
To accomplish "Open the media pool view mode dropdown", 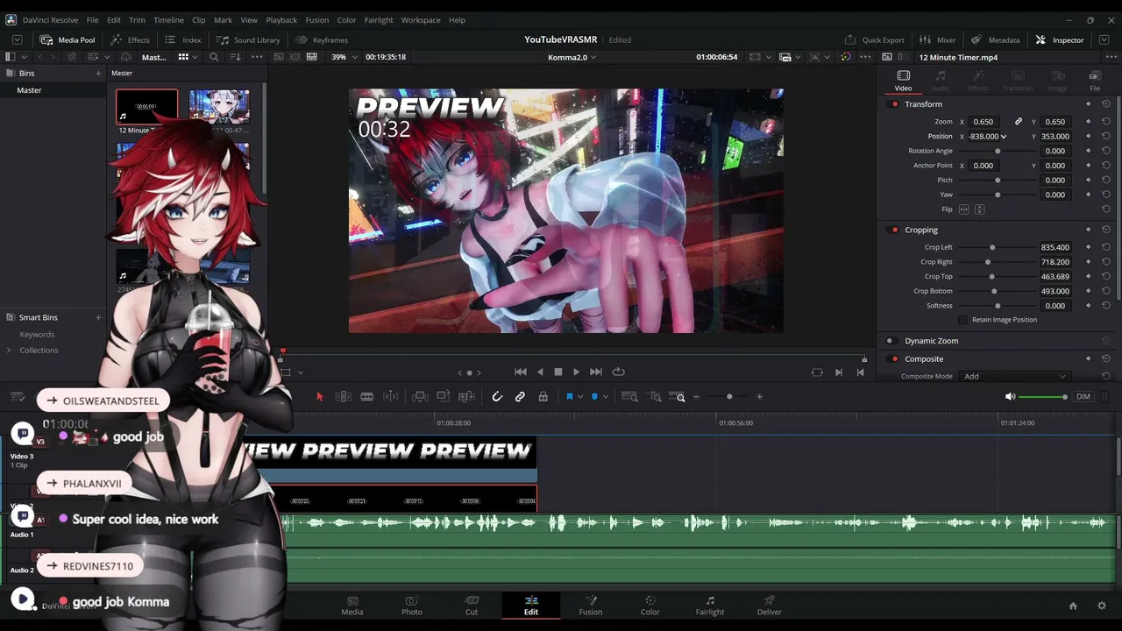I will pyautogui.click(x=188, y=57).
